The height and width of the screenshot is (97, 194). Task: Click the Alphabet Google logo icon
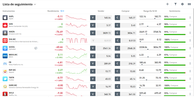pos(5,48)
